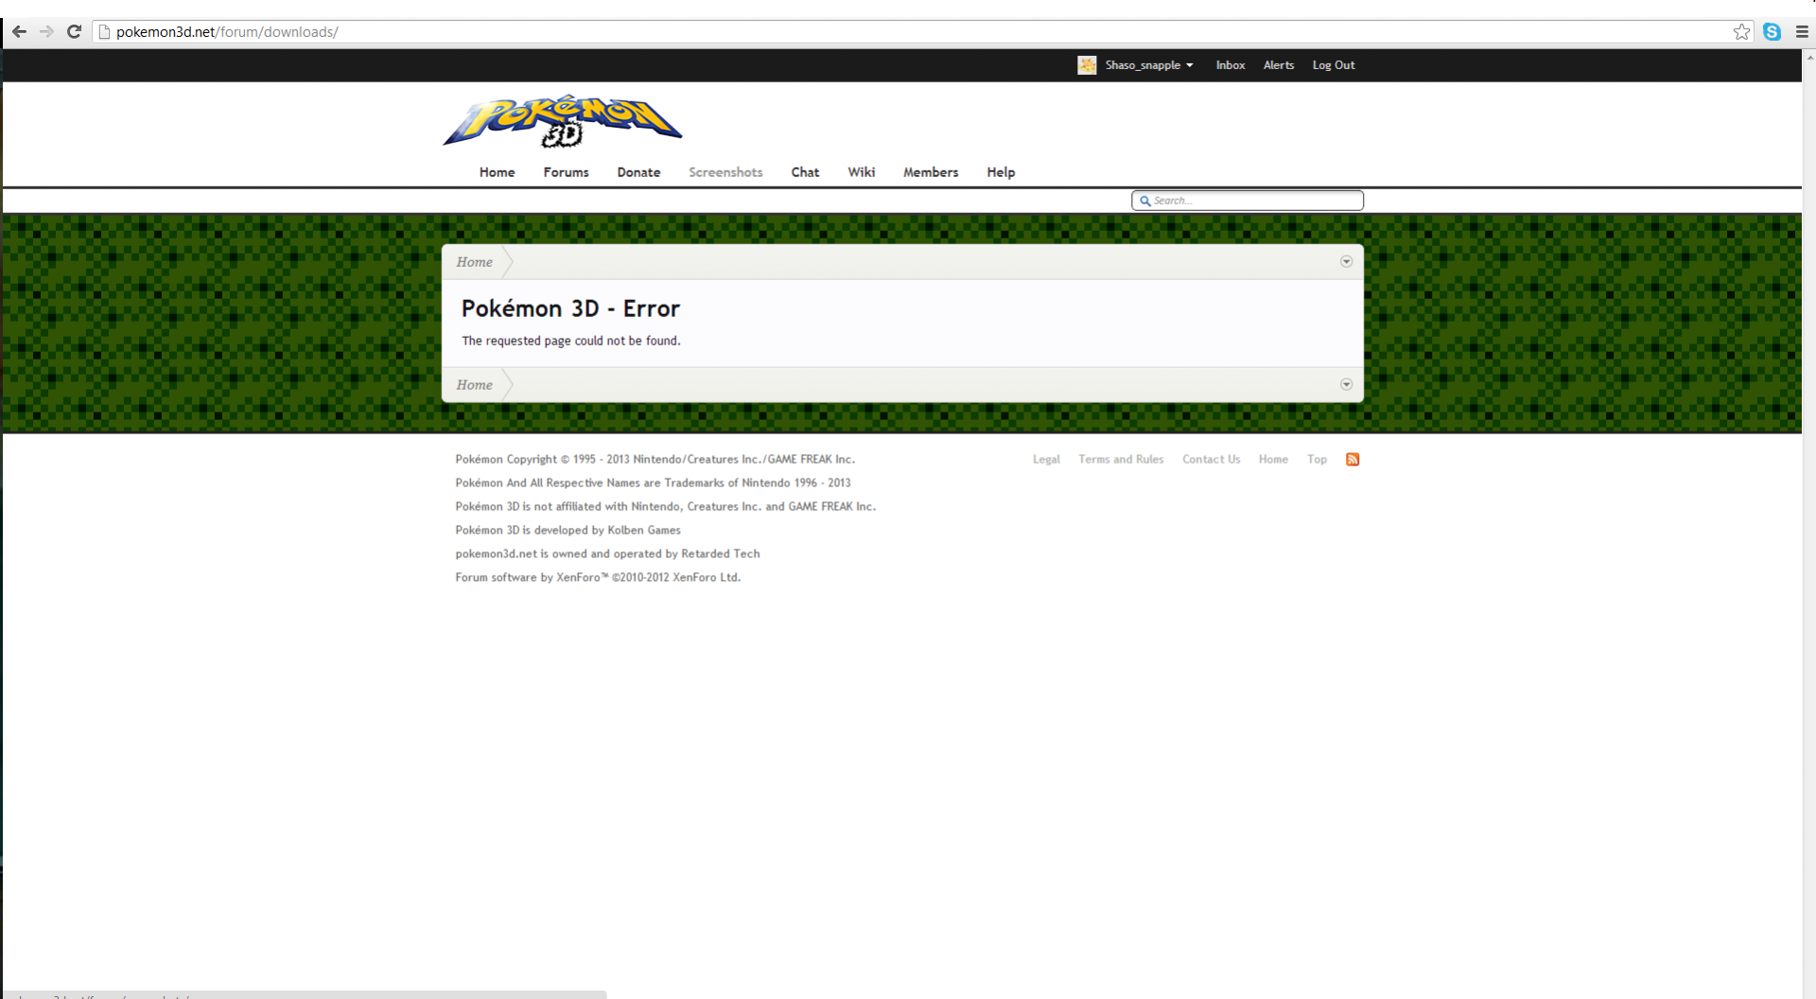The width and height of the screenshot is (1816, 999).
Task: Click the browser forward arrow
Action: [46, 31]
